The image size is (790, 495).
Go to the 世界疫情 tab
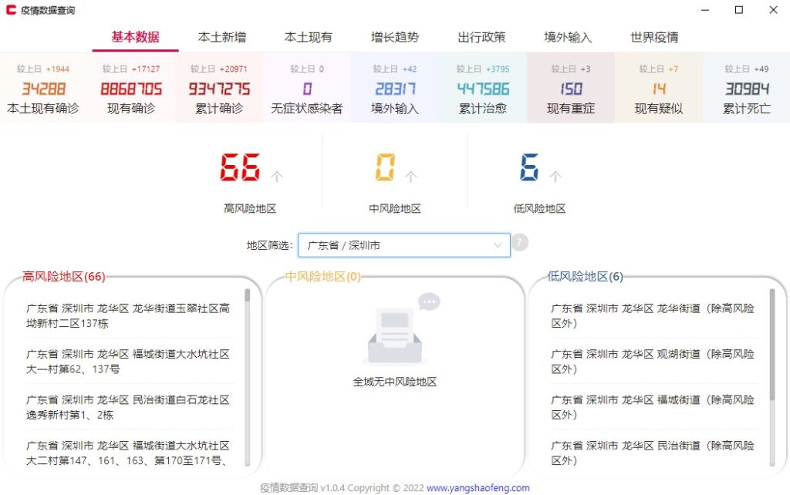pyautogui.click(x=654, y=37)
